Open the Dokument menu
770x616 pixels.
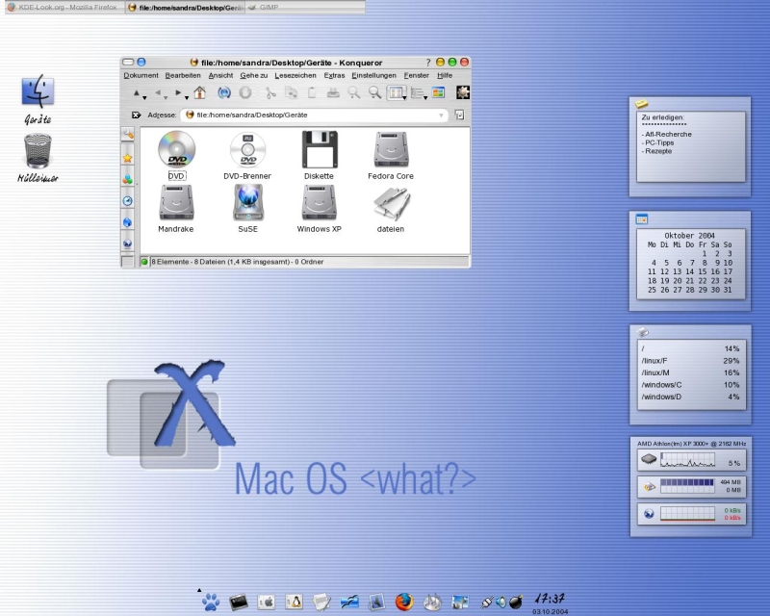point(141,75)
